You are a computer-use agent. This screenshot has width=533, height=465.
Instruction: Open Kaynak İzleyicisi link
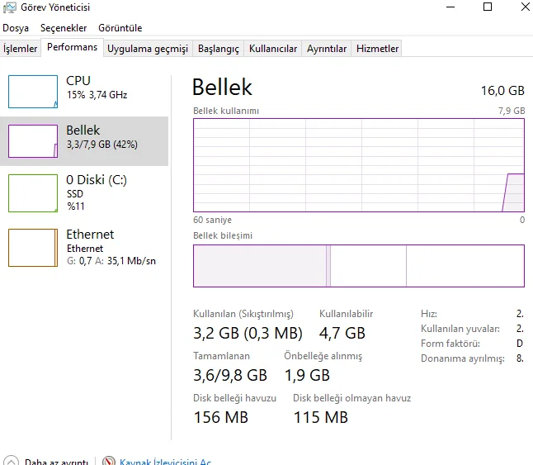[165, 462]
